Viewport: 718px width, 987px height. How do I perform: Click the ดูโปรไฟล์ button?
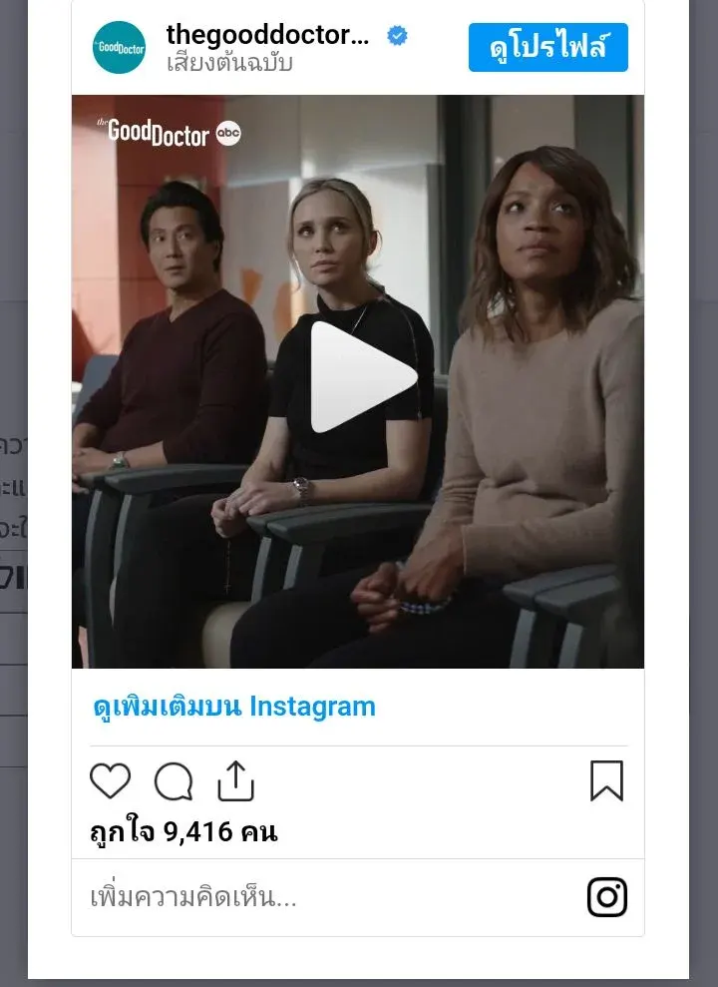[x=547, y=47]
